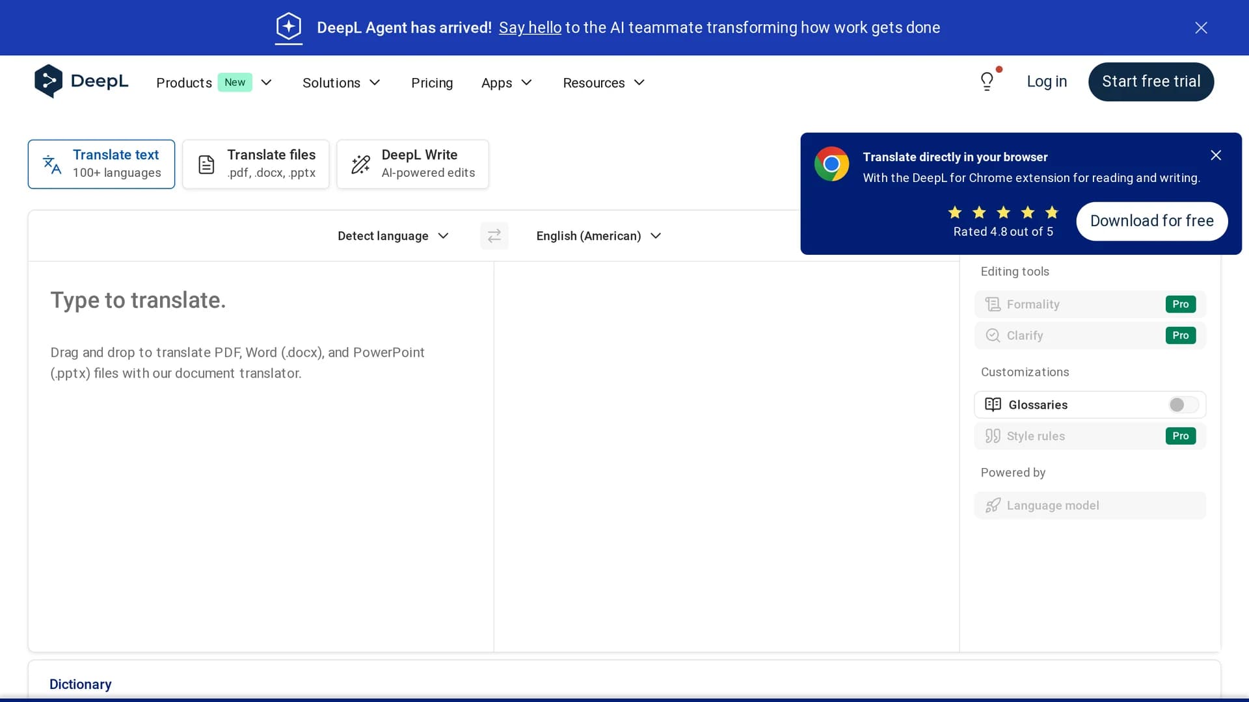
Task: Follow the Say hello link
Action: 530,27
